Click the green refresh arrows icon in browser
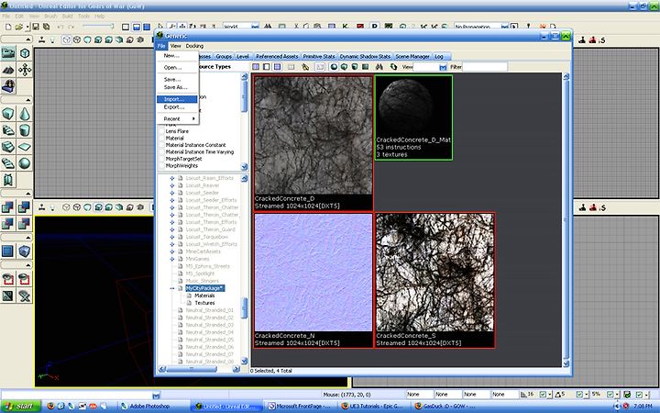The image size is (660, 413). click(x=393, y=67)
